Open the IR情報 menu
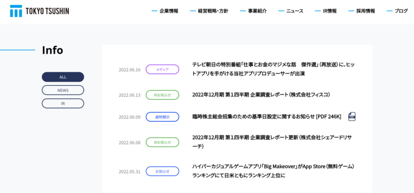 pos(330,11)
